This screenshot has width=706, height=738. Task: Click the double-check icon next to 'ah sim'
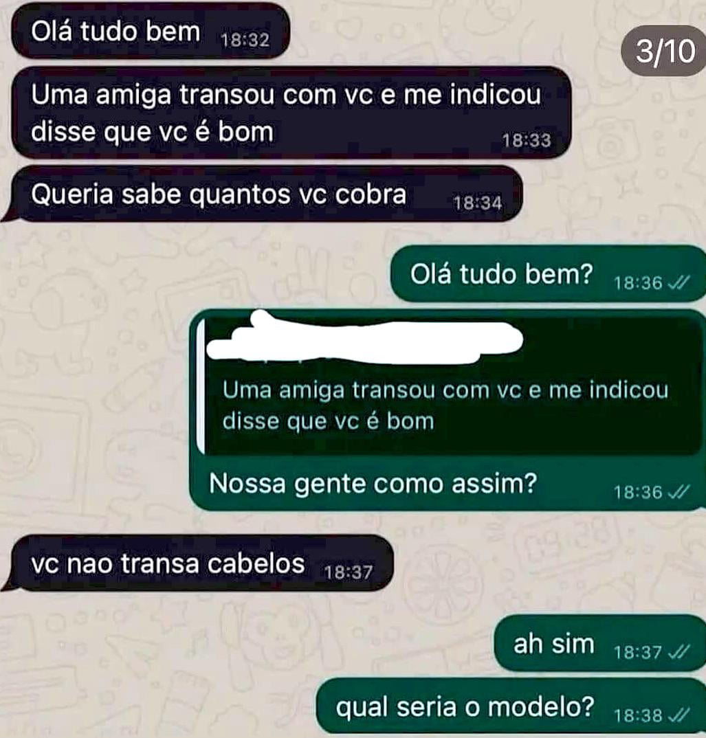[679, 652]
